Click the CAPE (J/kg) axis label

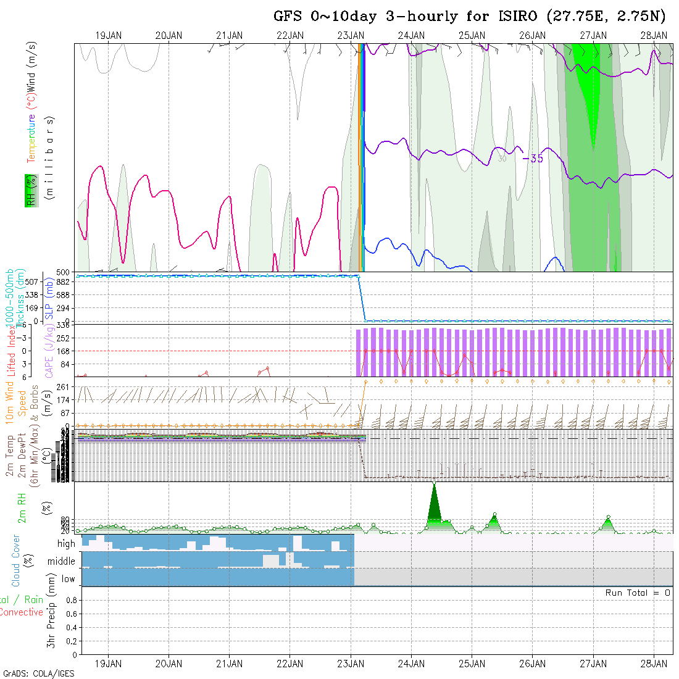point(49,351)
